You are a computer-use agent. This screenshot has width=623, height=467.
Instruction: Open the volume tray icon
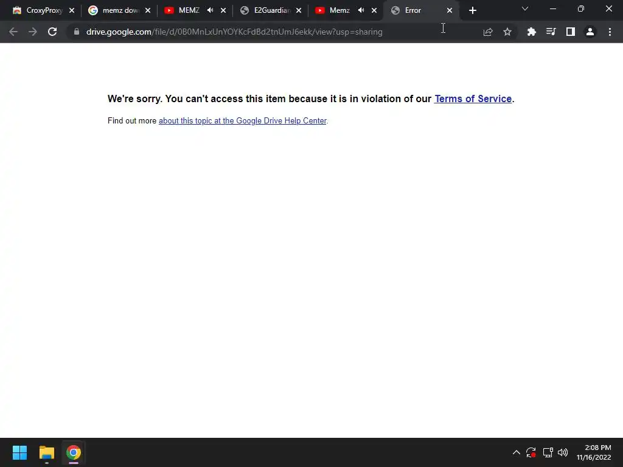tap(563, 452)
